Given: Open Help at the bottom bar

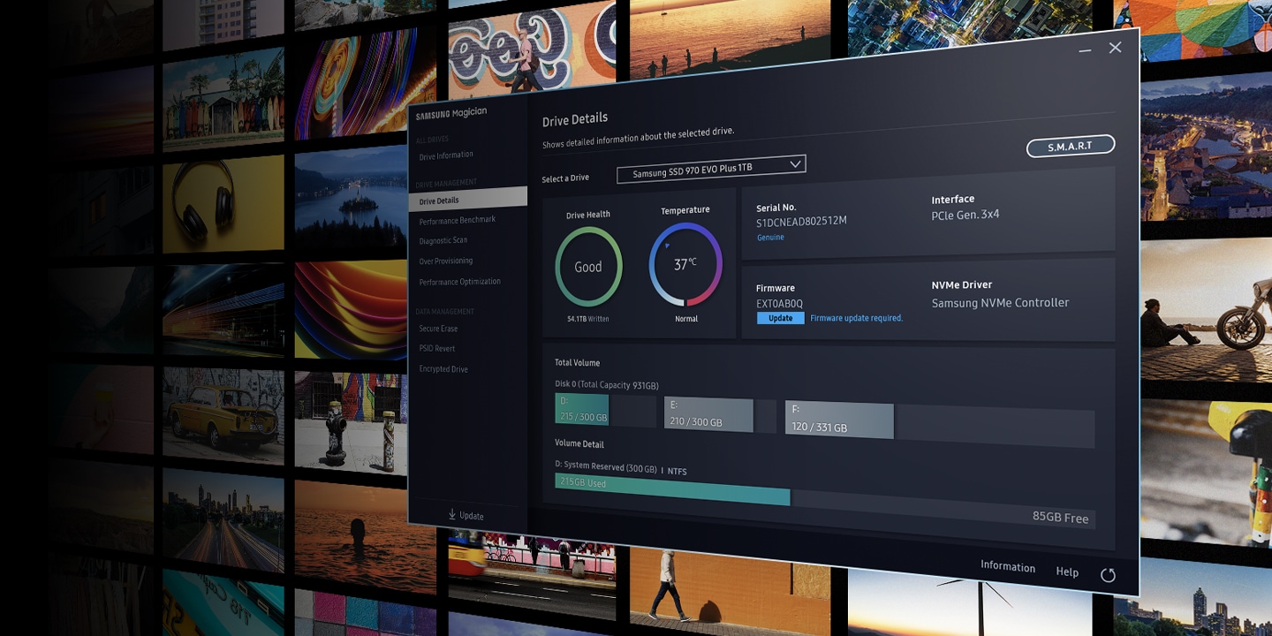Looking at the screenshot, I should pyautogui.click(x=1067, y=572).
